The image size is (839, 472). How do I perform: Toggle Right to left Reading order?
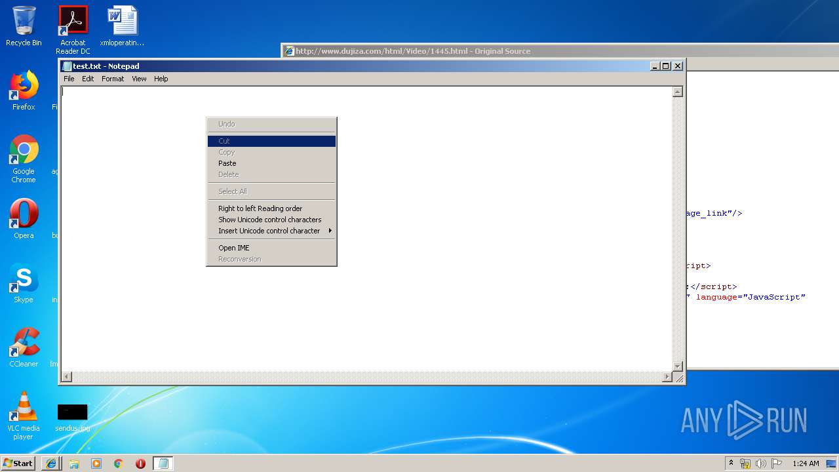click(x=271, y=208)
